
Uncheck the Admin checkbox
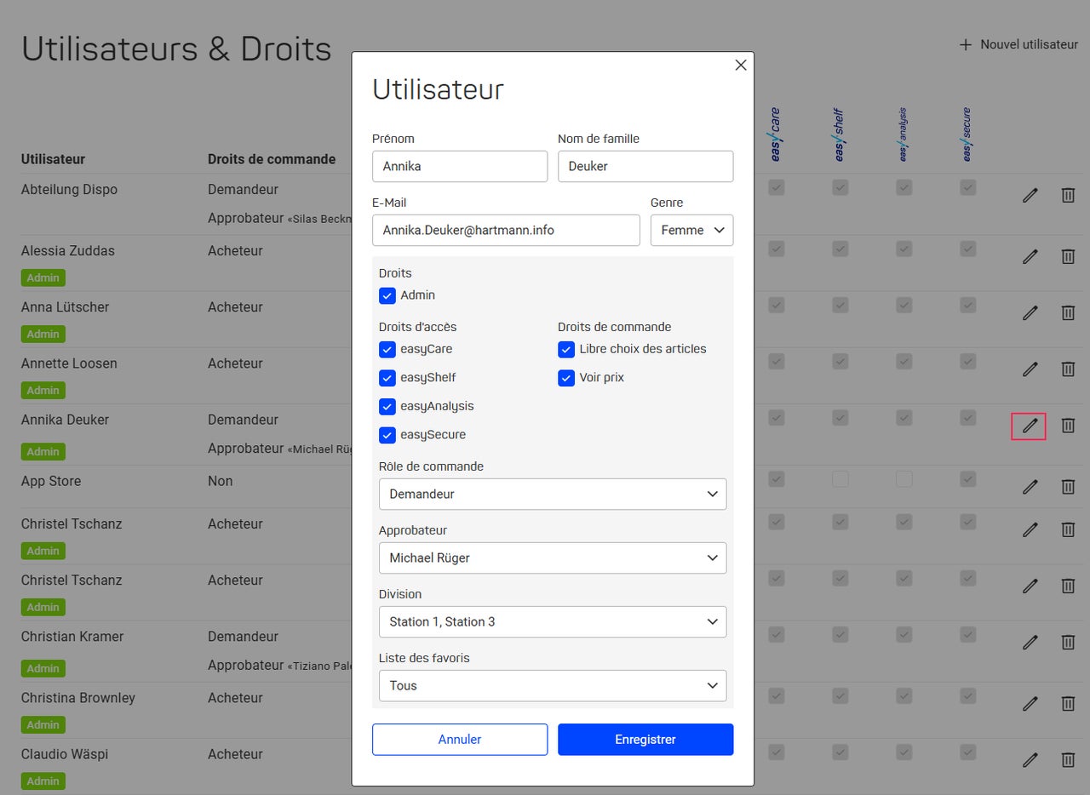click(x=387, y=295)
